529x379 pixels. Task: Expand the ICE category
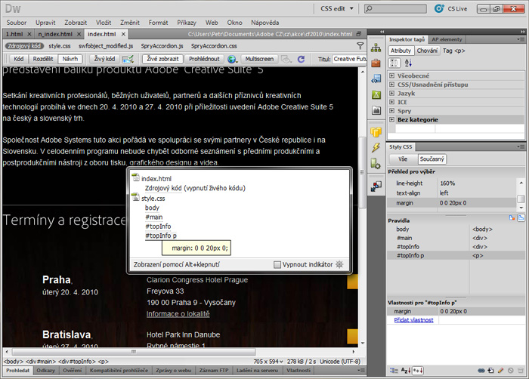coord(391,102)
